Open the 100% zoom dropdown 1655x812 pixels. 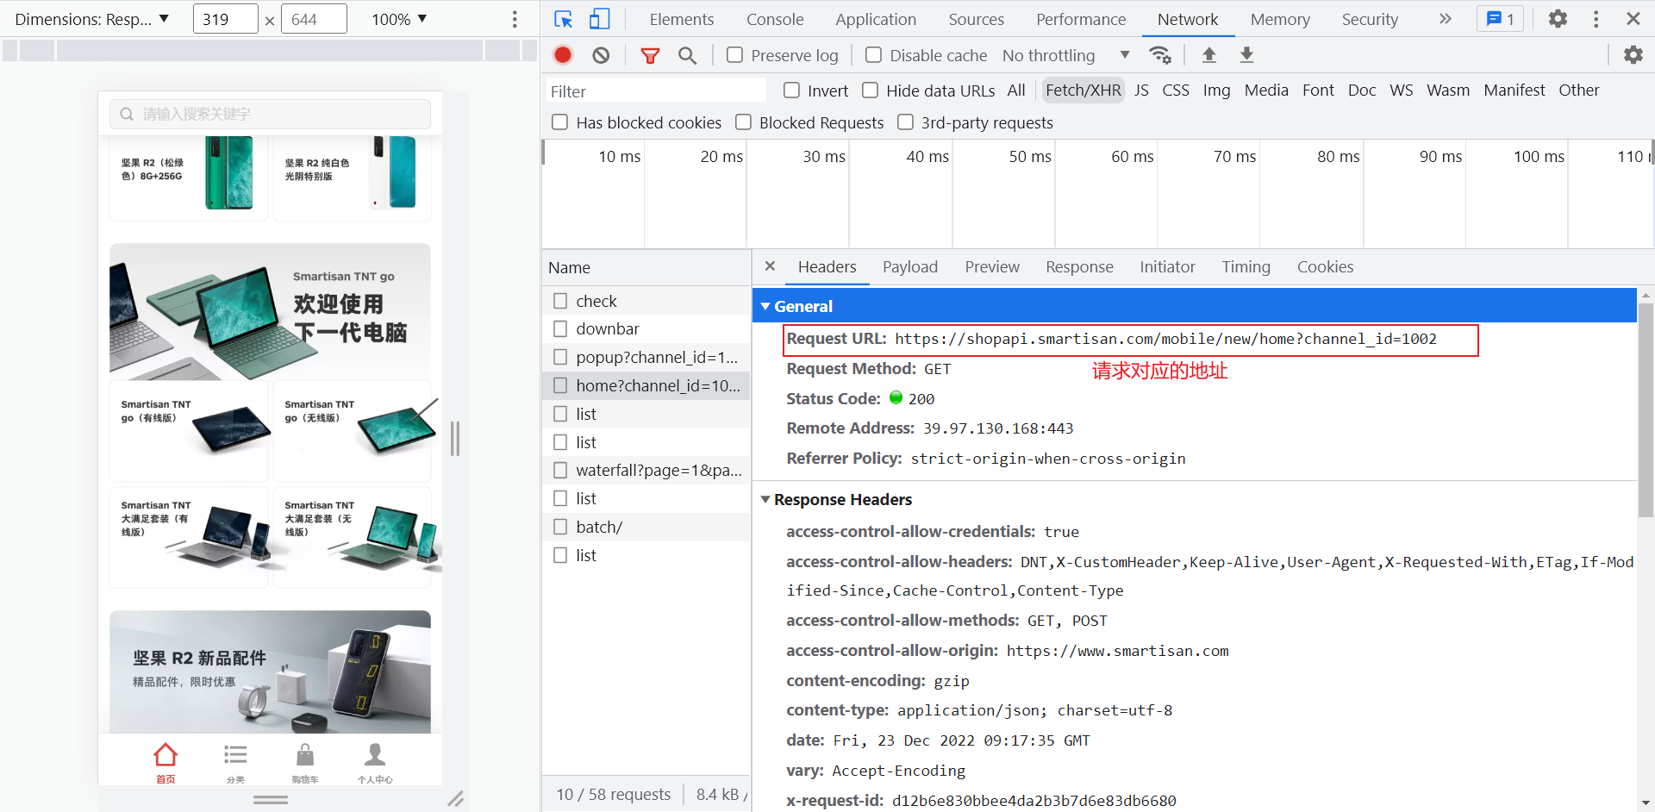pos(399,19)
